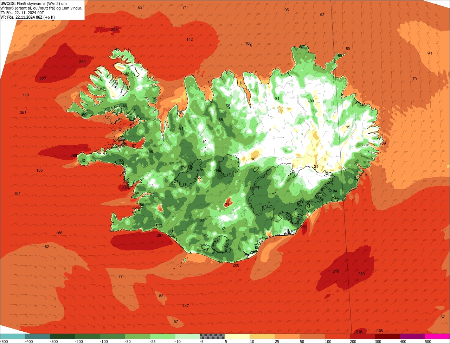Click the light green swatch between -50 and -25

point(137,336)
